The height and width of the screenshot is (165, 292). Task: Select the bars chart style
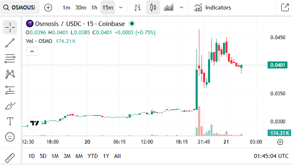(137, 7)
